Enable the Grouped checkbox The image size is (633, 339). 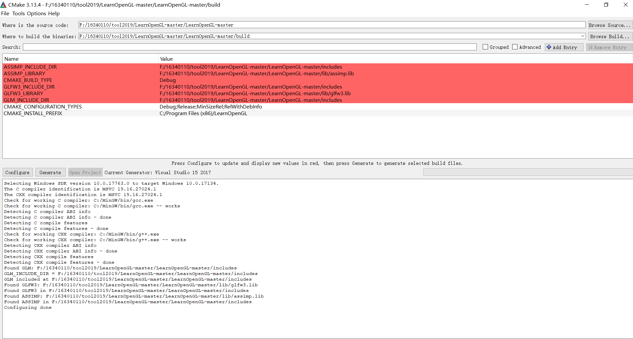coord(485,47)
